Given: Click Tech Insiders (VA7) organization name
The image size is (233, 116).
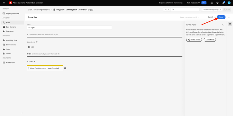Looking at the screenshot, I should click(x=194, y=3).
